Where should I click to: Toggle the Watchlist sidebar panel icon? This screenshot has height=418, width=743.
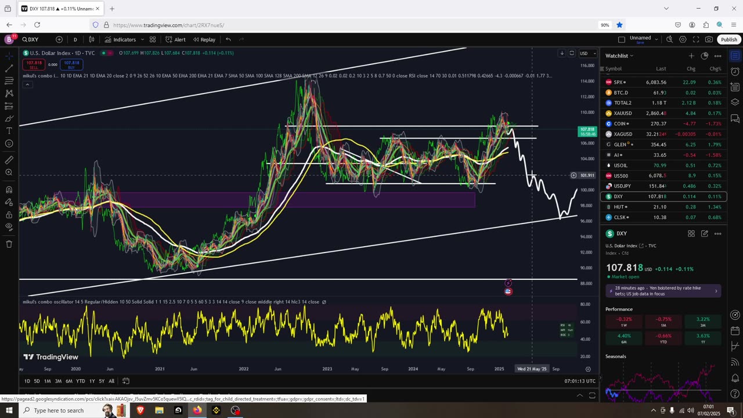(x=735, y=56)
